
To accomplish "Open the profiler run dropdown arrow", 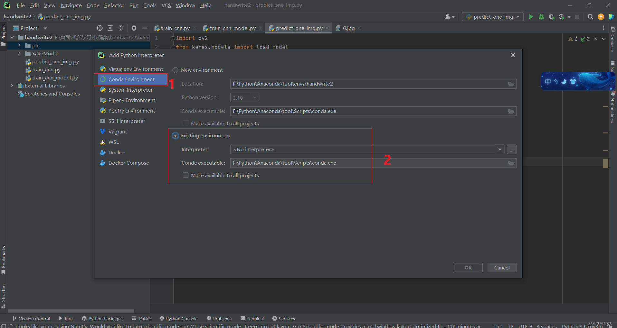I will coord(569,17).
